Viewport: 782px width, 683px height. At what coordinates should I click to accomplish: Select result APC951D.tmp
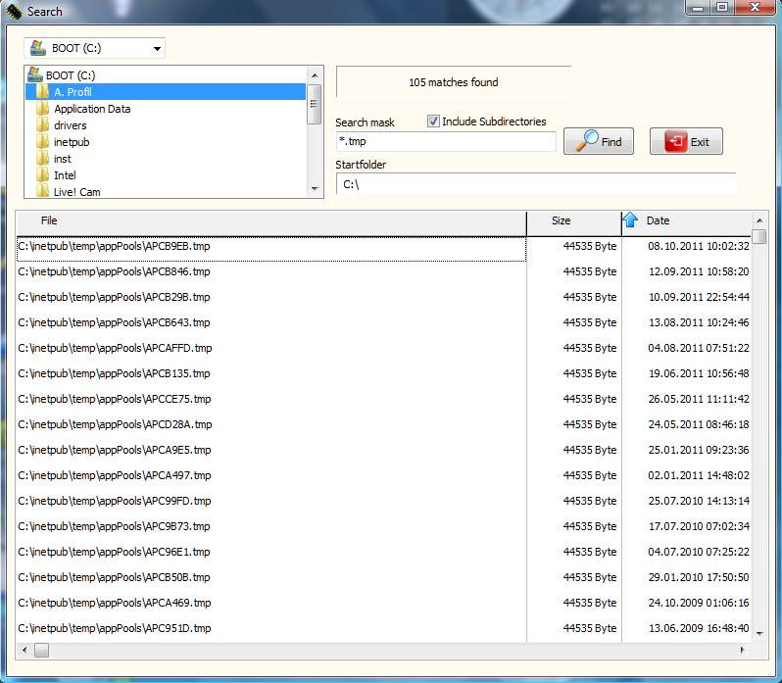(x=271, y=629)
